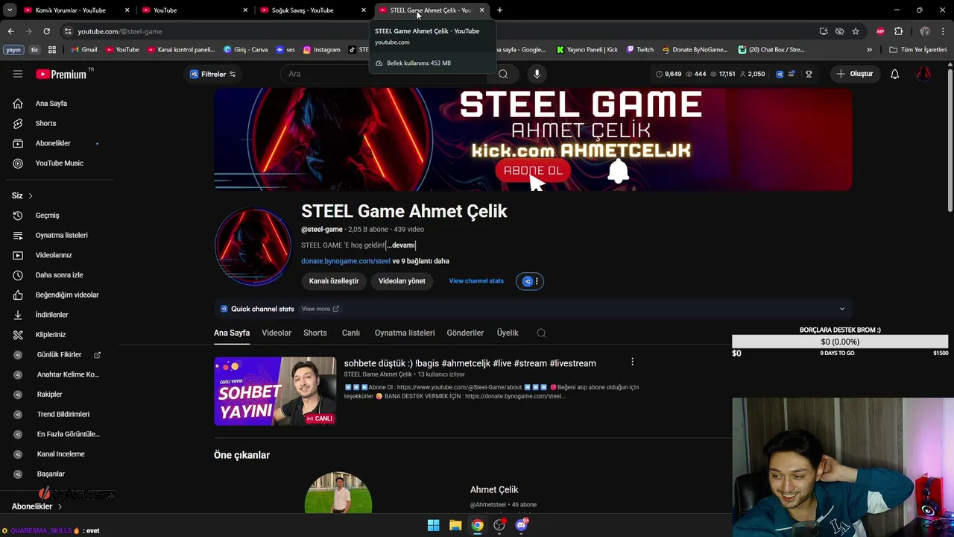Open the notifications bell

click(895, 74)
